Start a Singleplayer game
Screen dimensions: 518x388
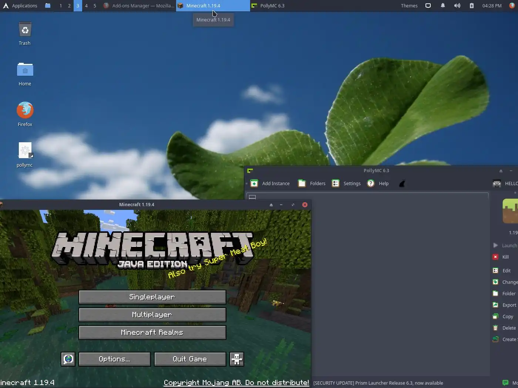(x=152, y=297)
